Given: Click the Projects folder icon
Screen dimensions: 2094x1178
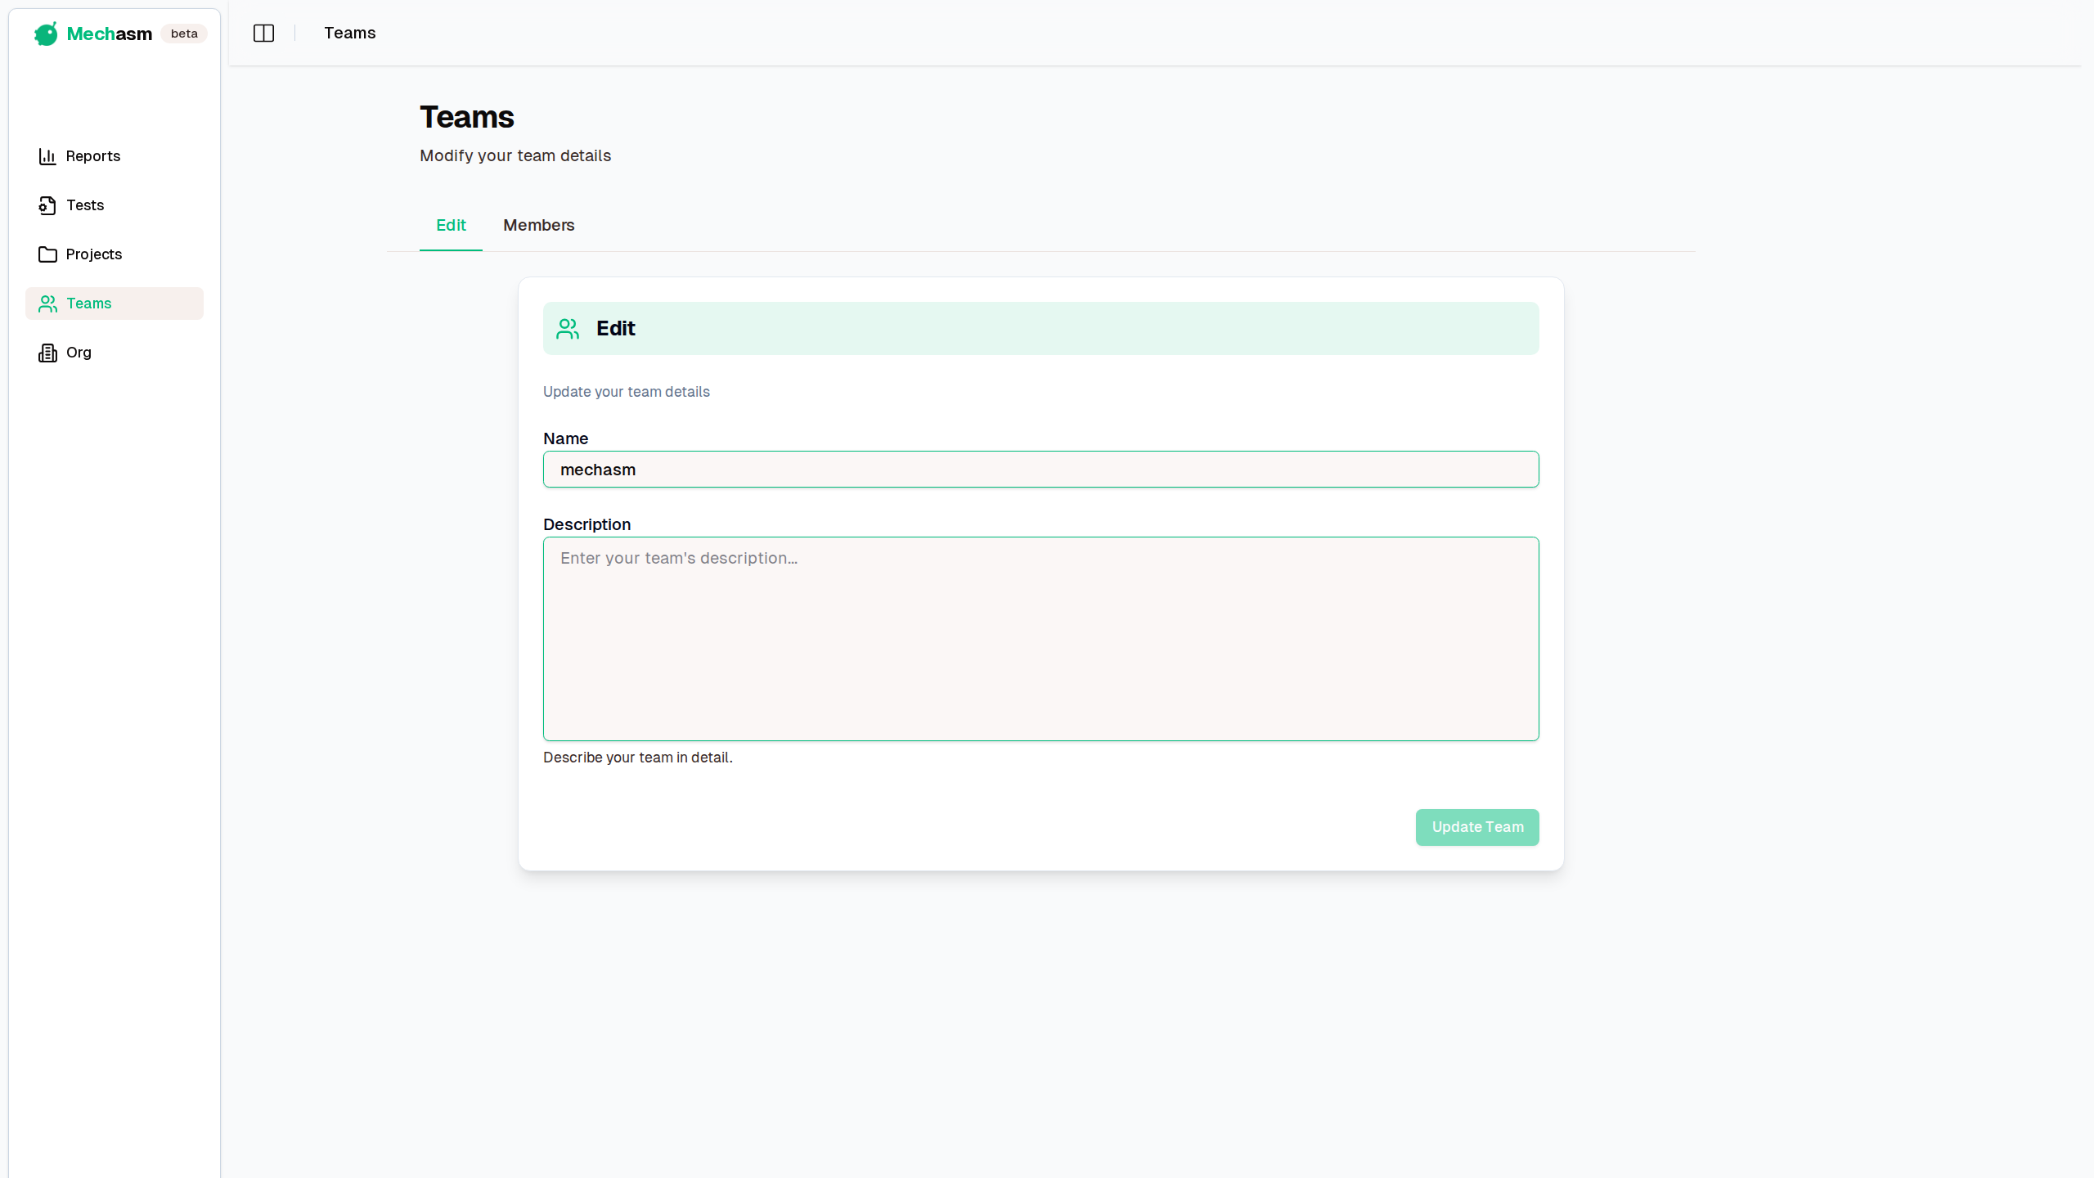Looking at the screenshot, I should point(47,254).
